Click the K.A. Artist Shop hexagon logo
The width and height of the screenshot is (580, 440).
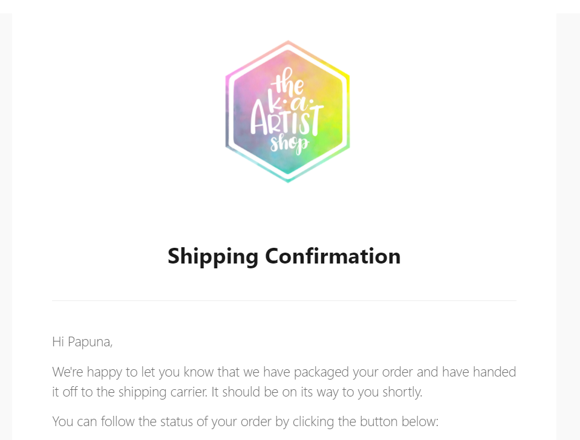[x=287, y=112]
